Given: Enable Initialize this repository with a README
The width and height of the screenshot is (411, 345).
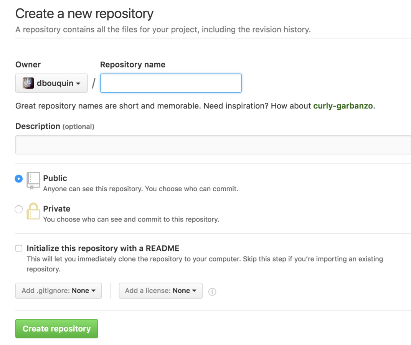Looking at the screenshot, I should [x=18, y=248].
